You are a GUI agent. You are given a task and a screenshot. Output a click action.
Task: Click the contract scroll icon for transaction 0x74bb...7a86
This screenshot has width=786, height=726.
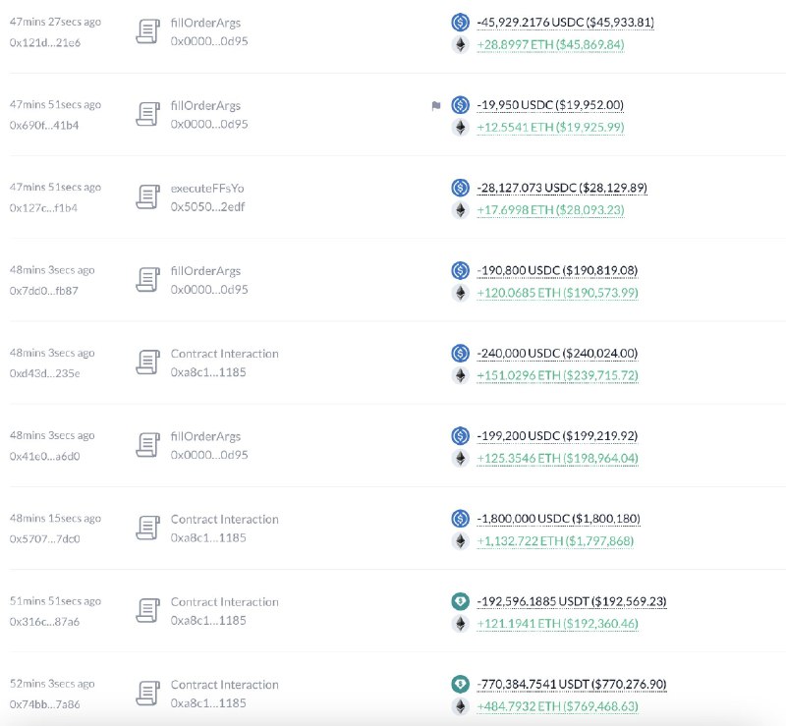click(x=148, y=694)
